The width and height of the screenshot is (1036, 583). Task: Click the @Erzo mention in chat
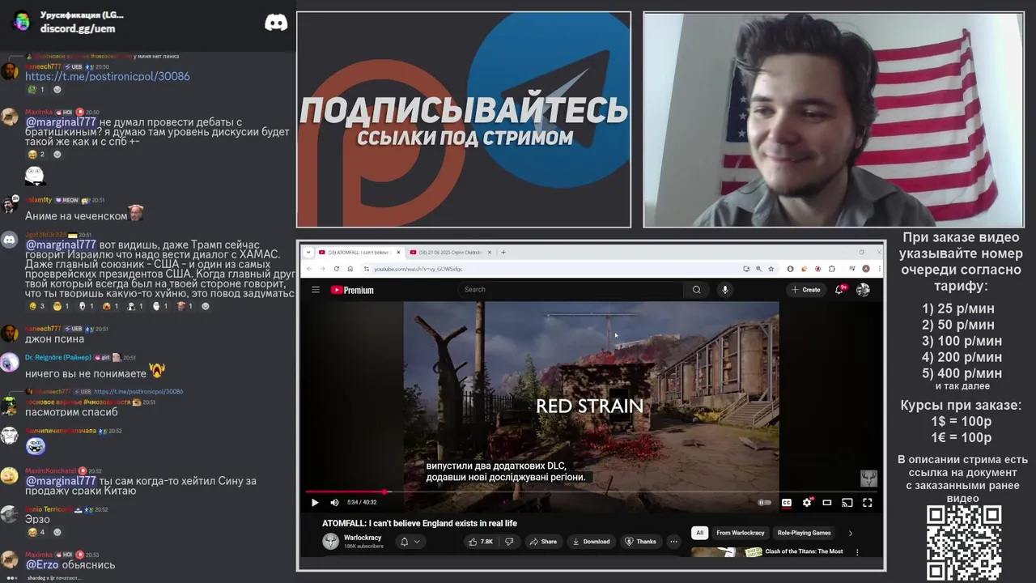tap(42, 564)
